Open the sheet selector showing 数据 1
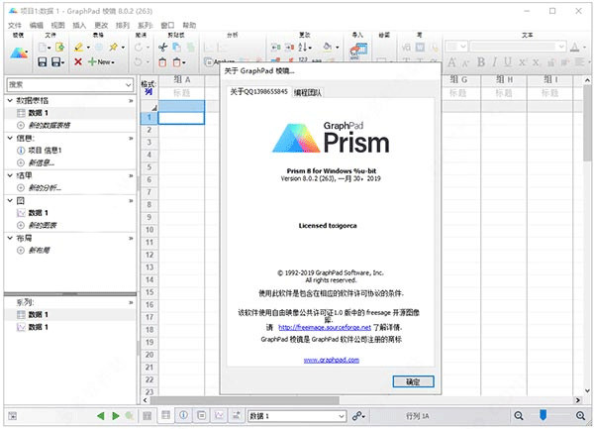 coord(297,416)
